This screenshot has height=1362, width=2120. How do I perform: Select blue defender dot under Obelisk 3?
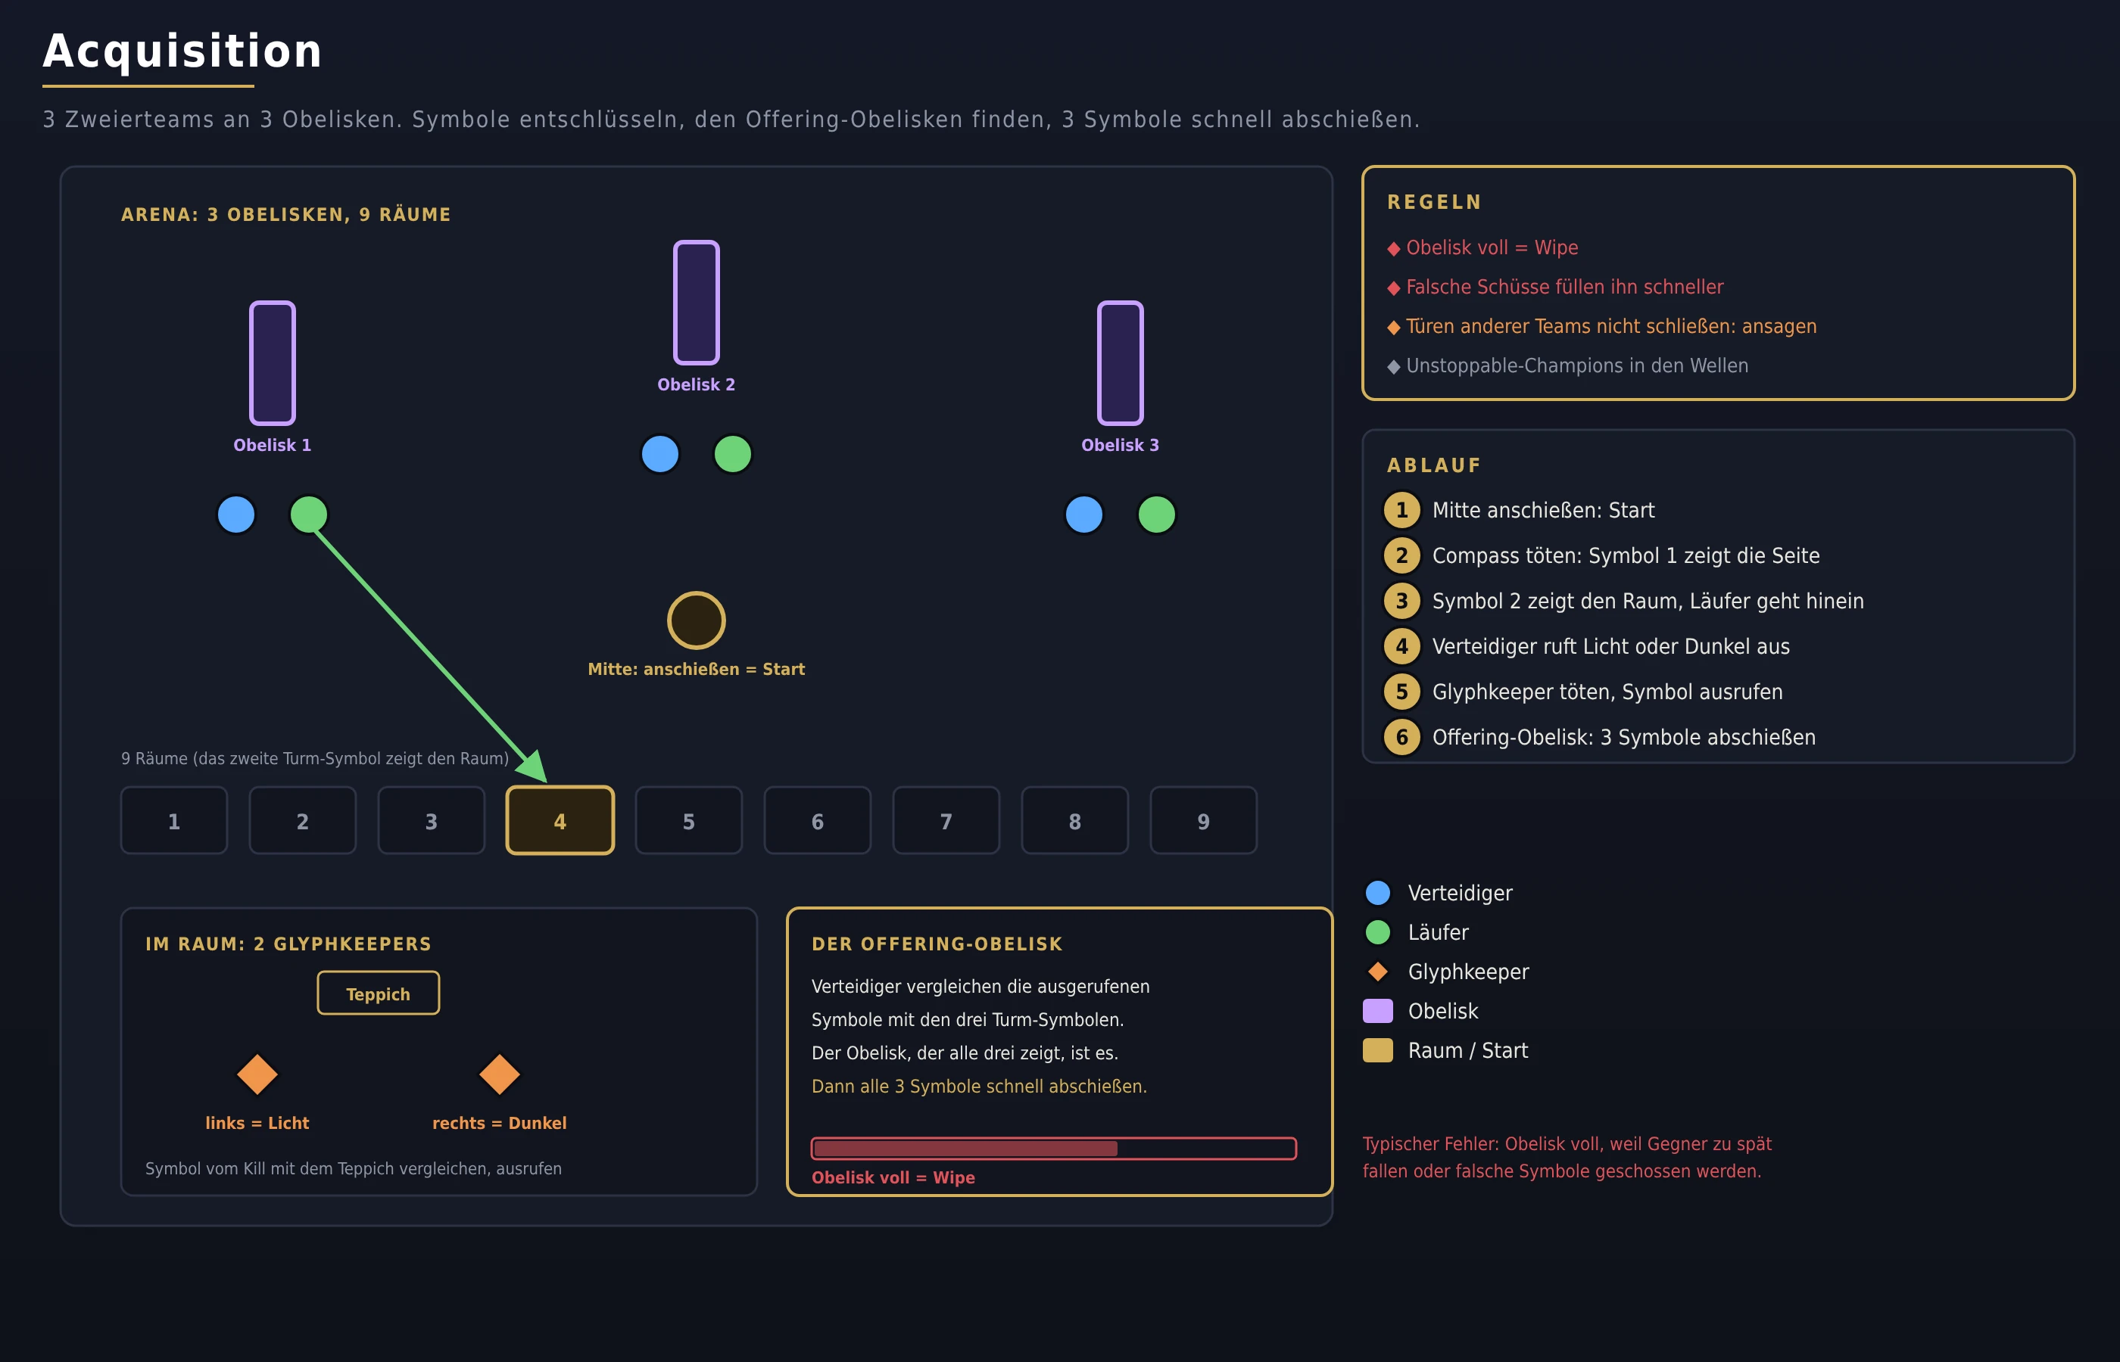(x=1084, y=515)
